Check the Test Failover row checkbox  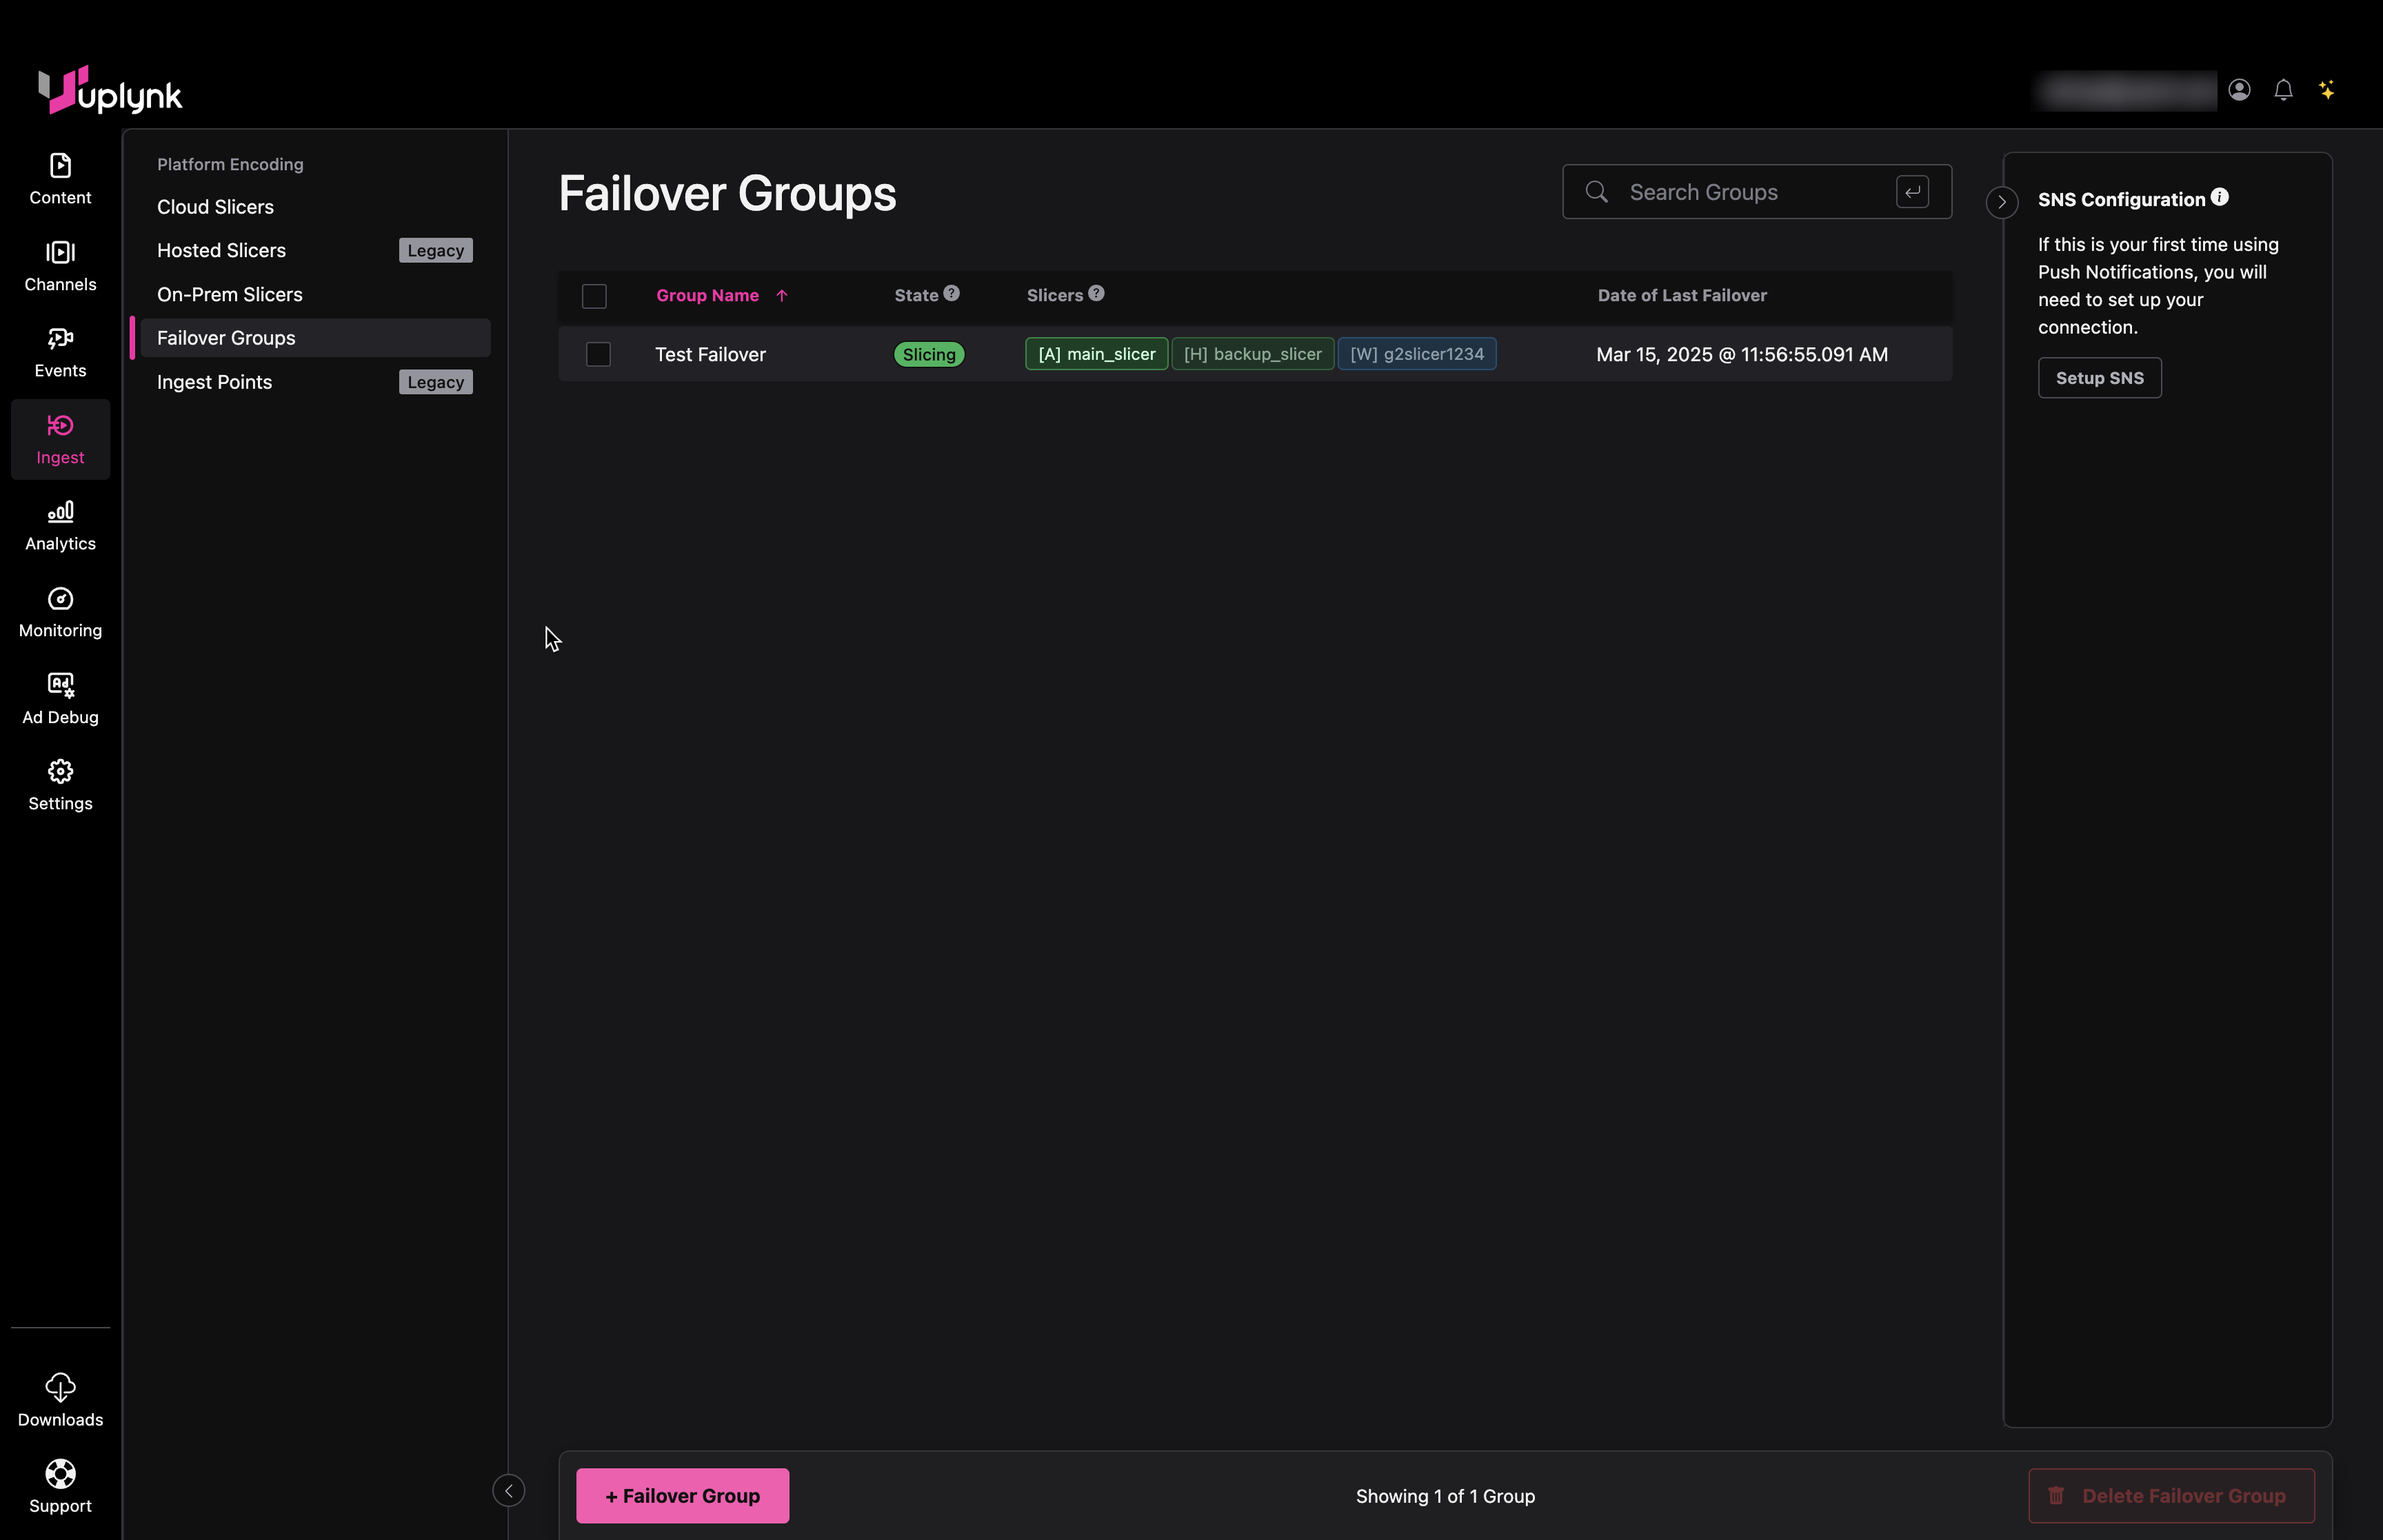coord(598,354)
